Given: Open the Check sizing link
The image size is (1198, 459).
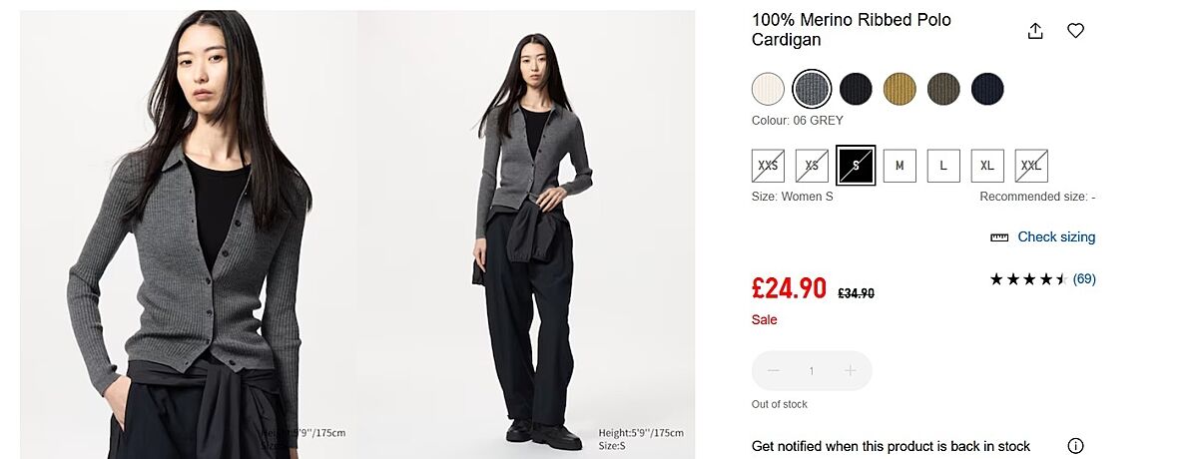Looking at the screenshot, I should (x=1056, y=237).
